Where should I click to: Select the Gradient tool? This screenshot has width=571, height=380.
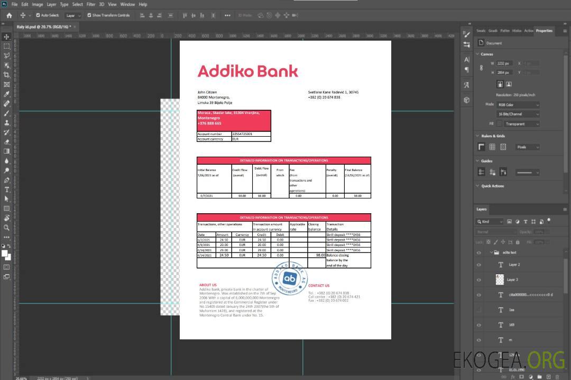click(6, 151)
